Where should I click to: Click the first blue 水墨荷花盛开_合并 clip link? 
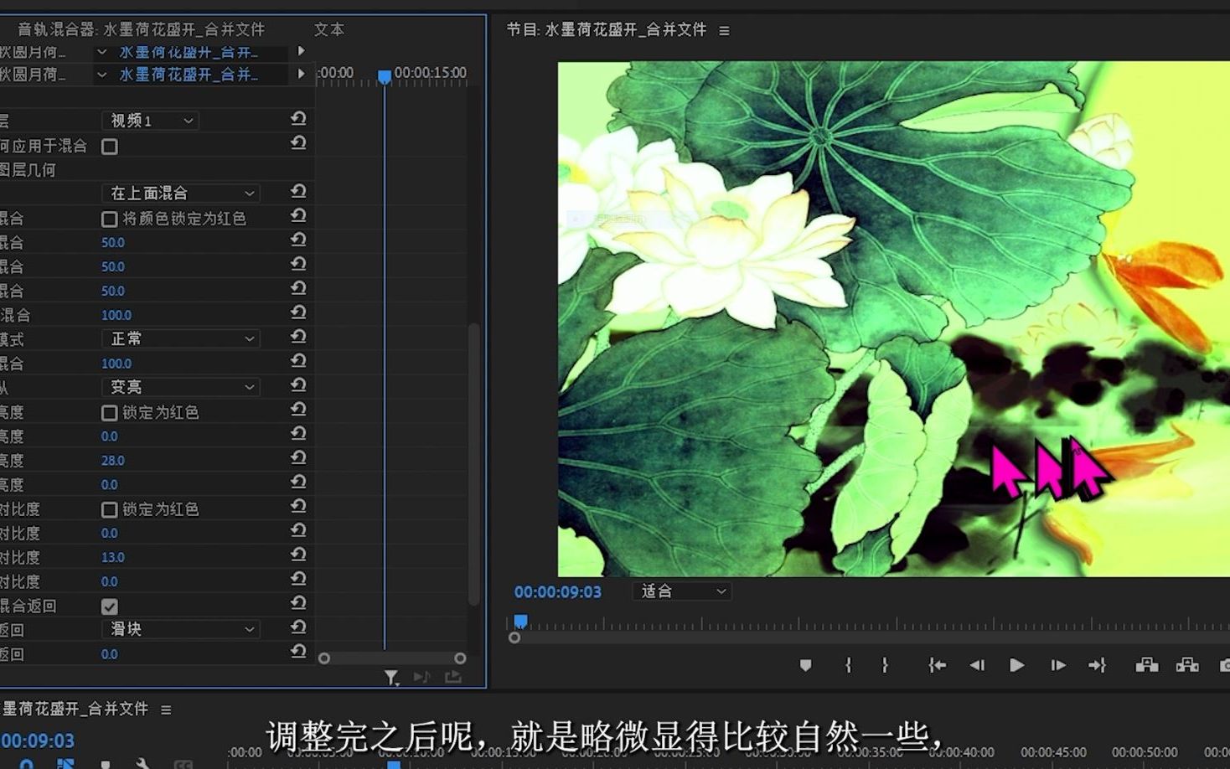(189, 52)
